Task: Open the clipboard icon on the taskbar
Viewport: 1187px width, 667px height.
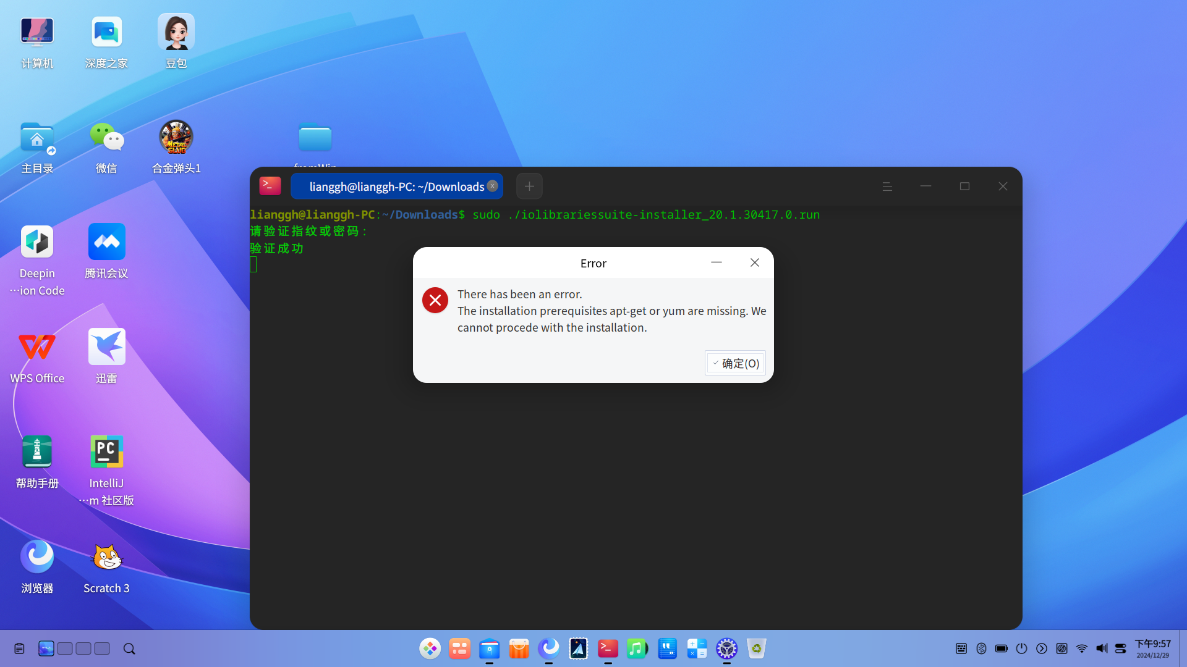Action: (x=19, y=648)
